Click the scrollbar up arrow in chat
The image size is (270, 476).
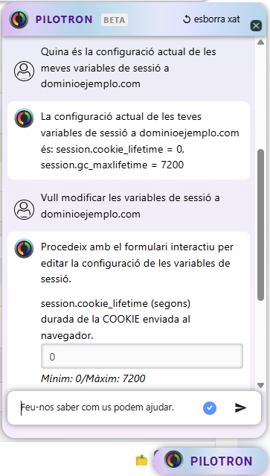click(x=260, y=42)
